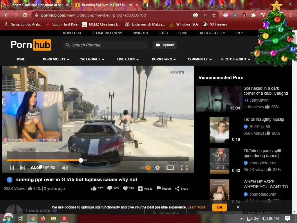The height and width of the screenshot is (223, 297).
Task: Dismiss the cookie banner with X
Action: pos(238,207)
